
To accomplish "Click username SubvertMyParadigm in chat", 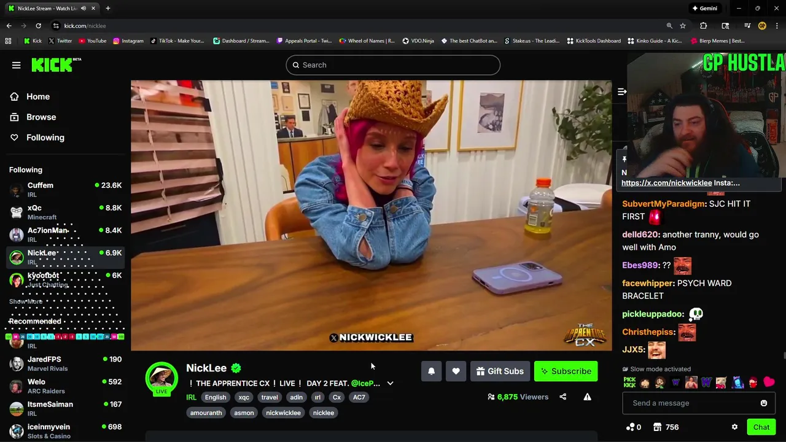I will (664, 204).
